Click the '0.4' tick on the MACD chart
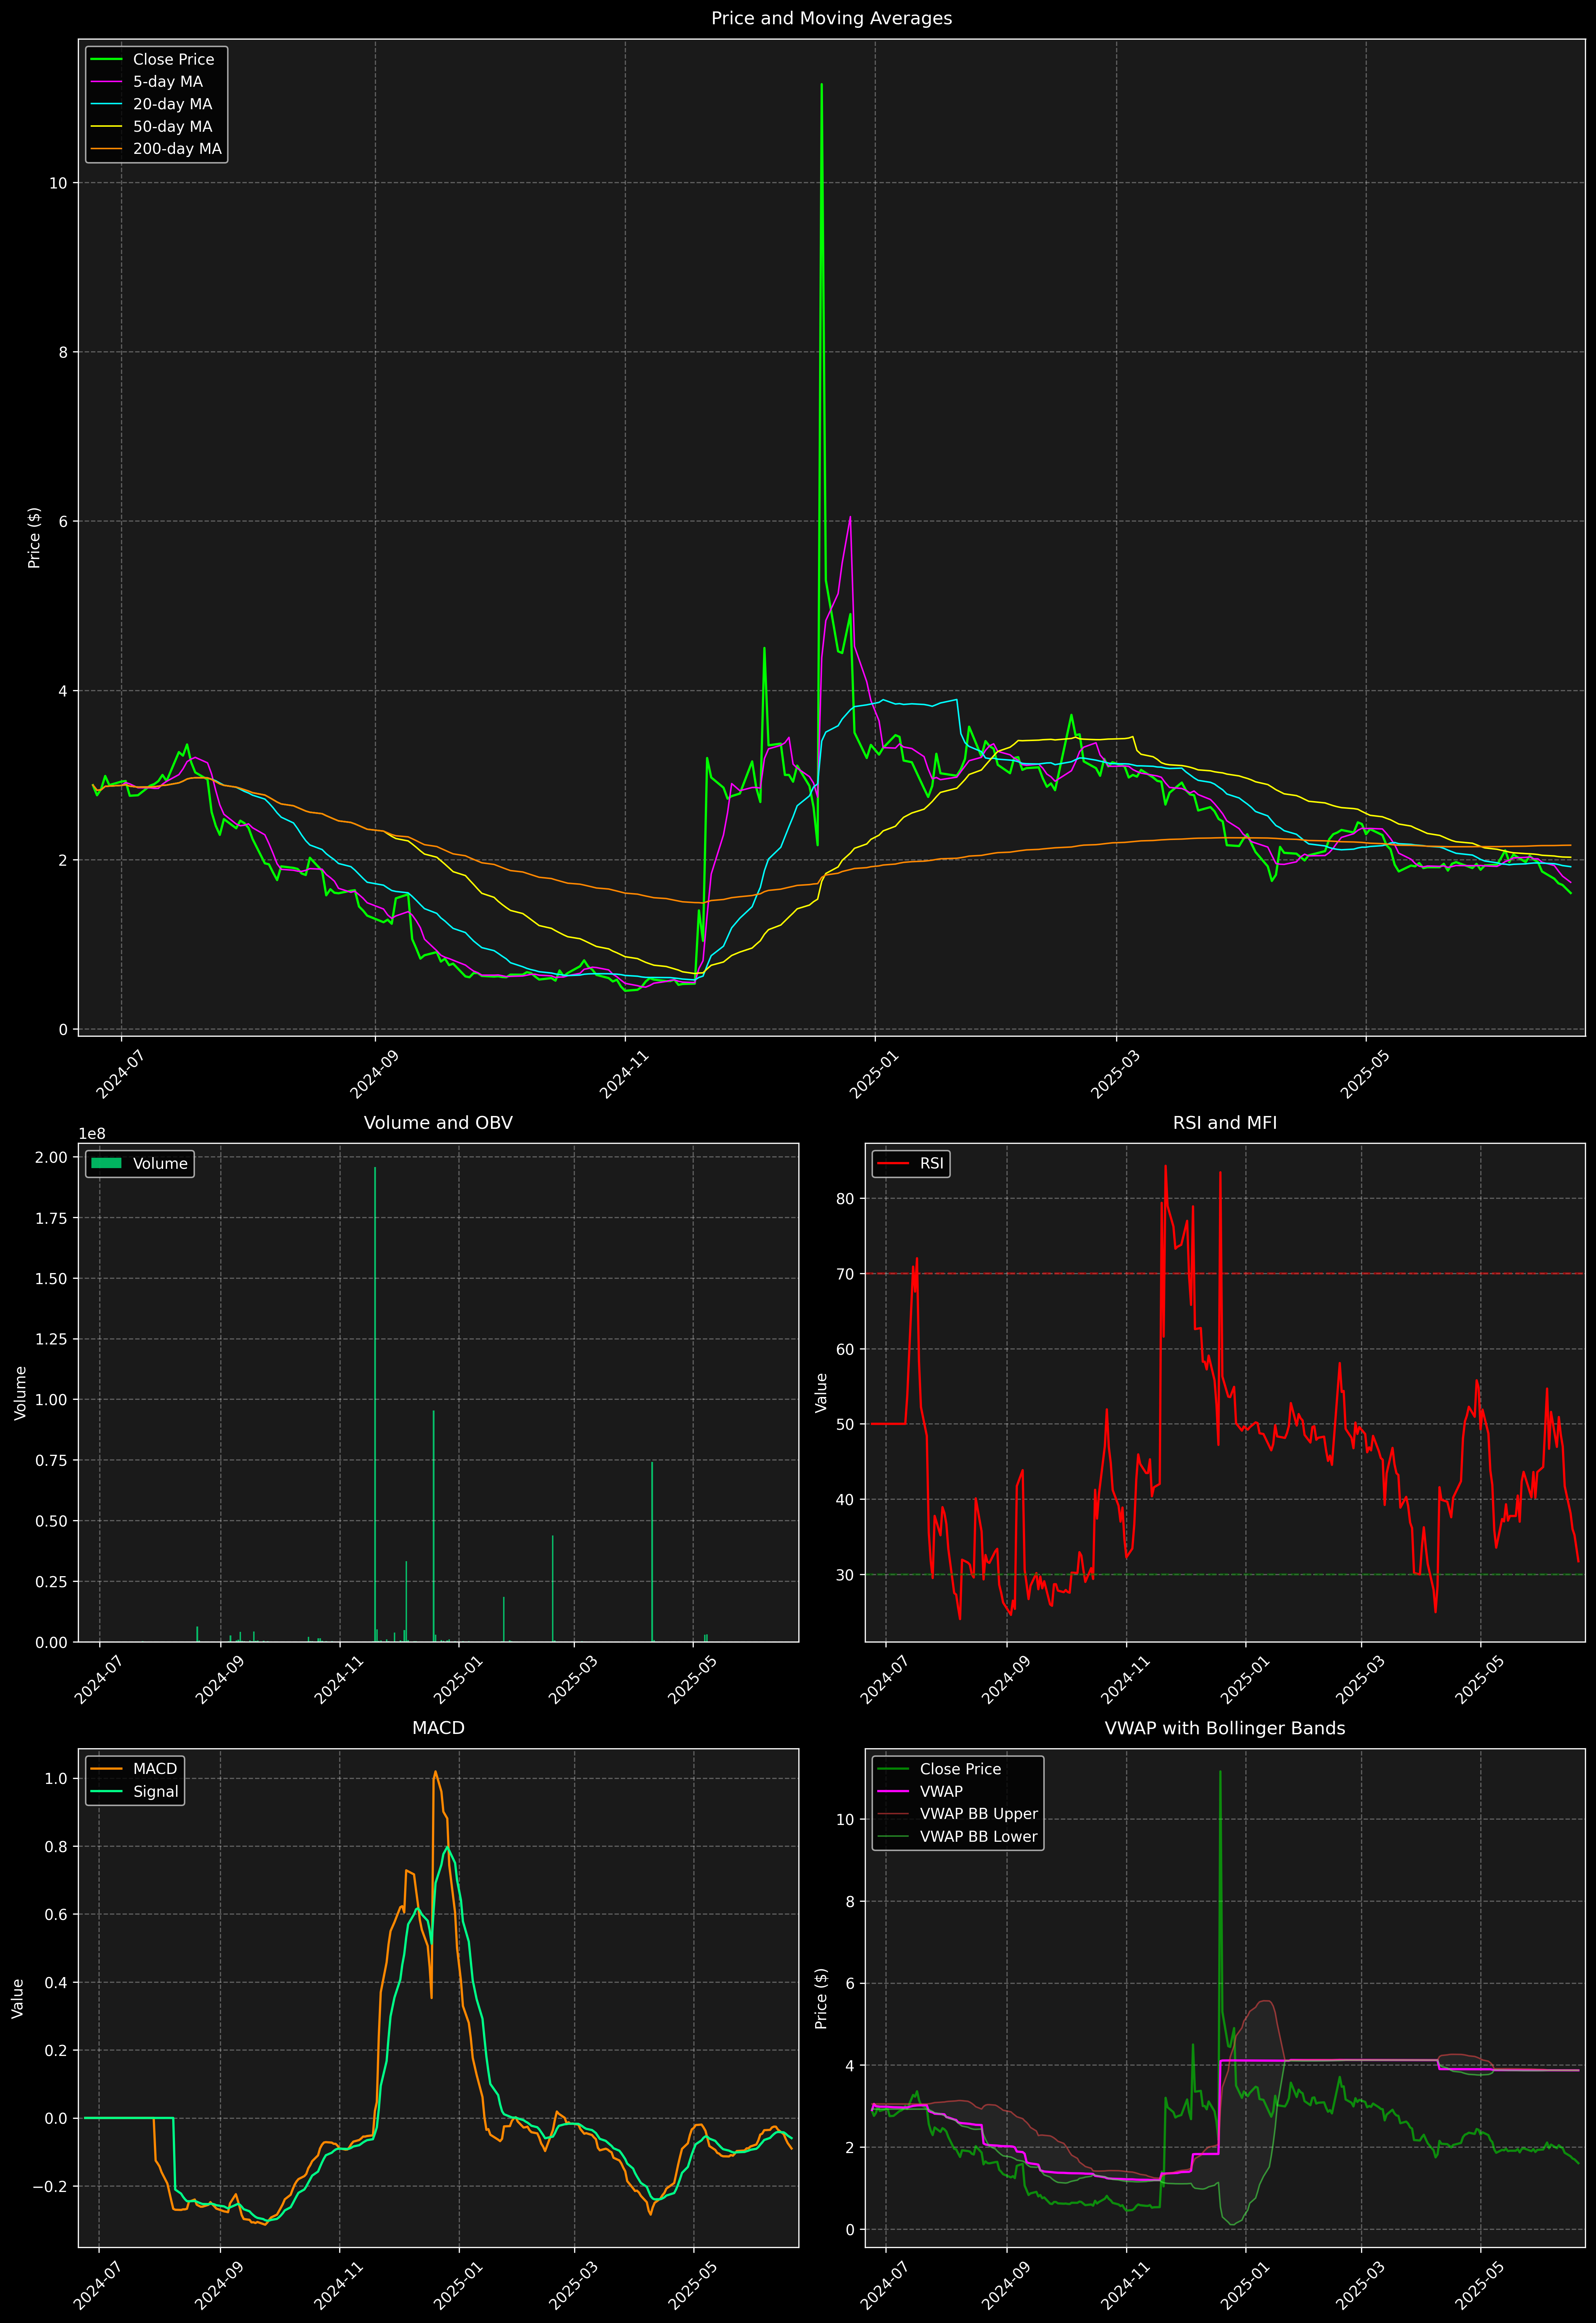 [x=56, y=1982]
